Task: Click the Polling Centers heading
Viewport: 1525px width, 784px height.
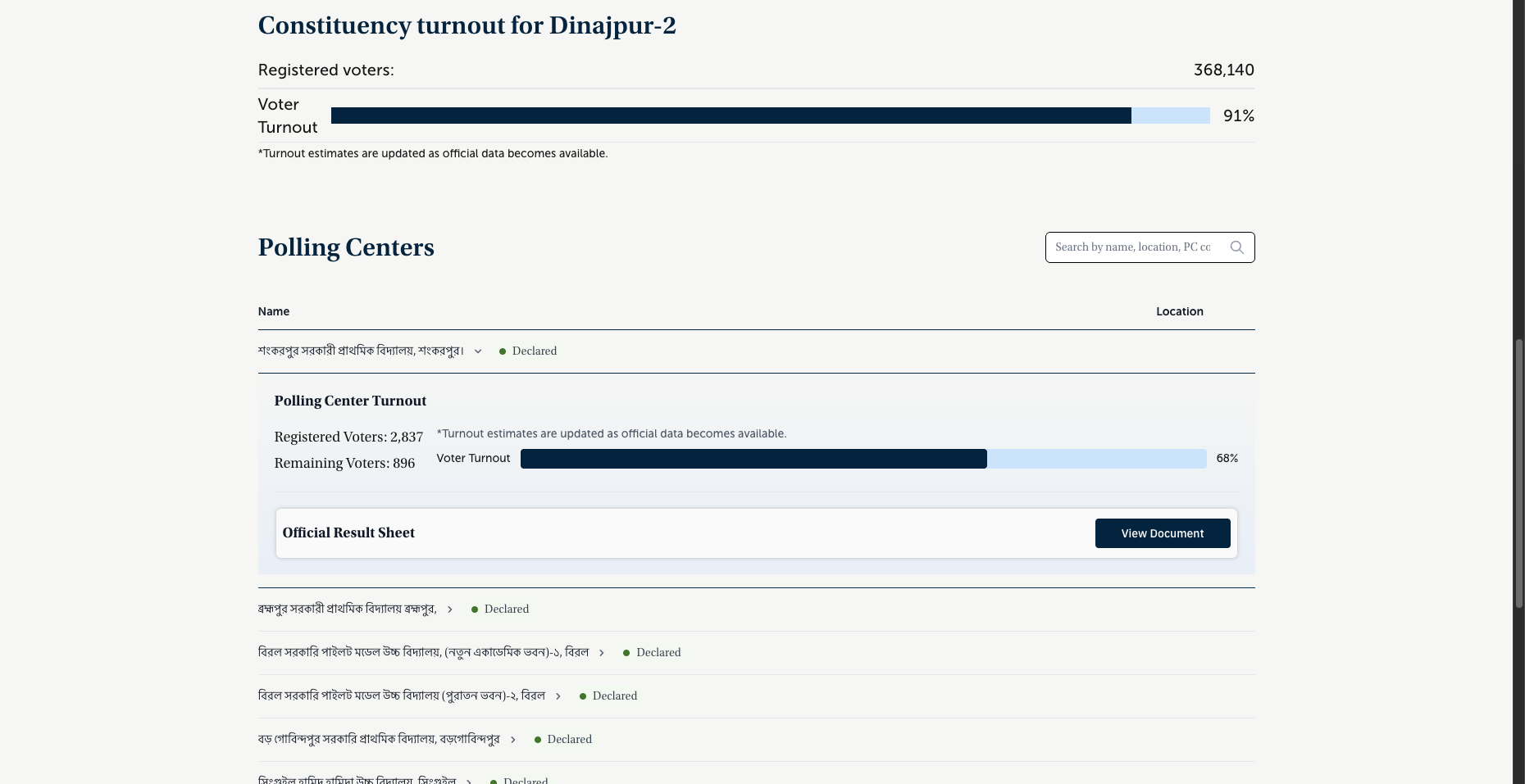Action: pos(346,247)
